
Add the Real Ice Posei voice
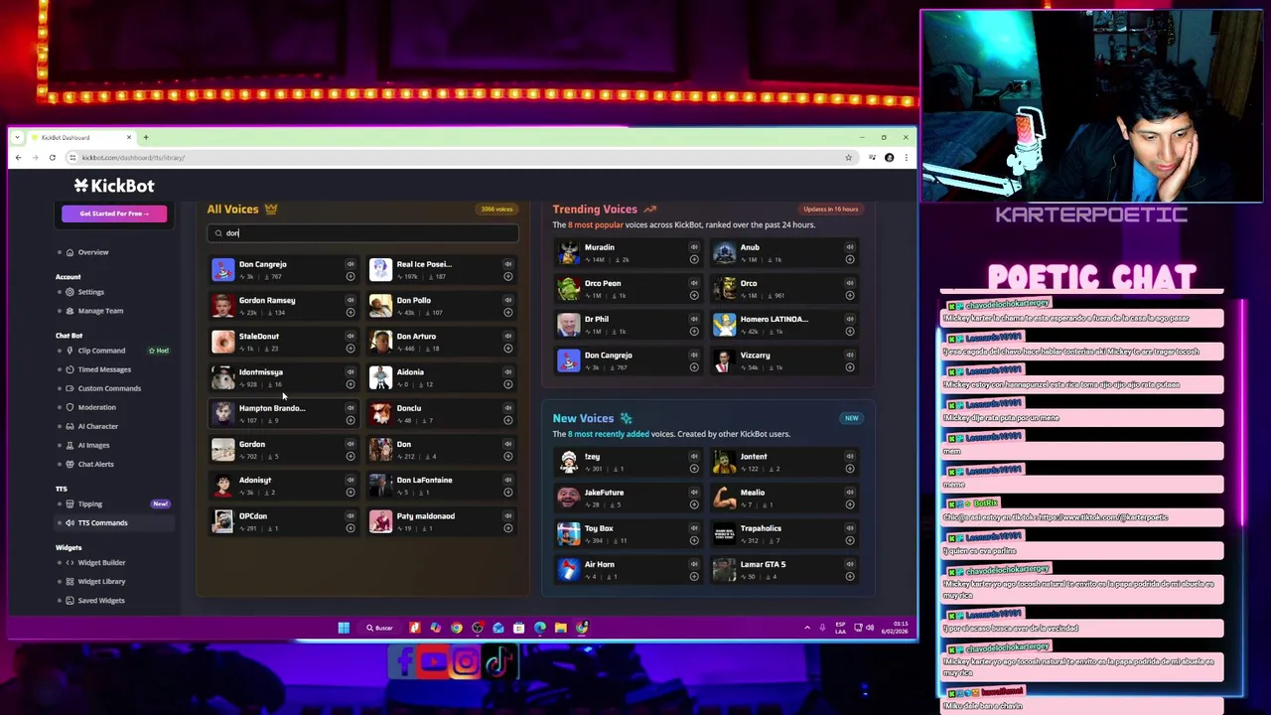coord(507,276)
